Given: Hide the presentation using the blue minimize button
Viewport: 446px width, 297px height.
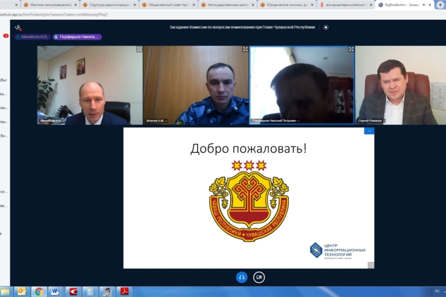Looking at the screenshot, I should tap(369, 131).
